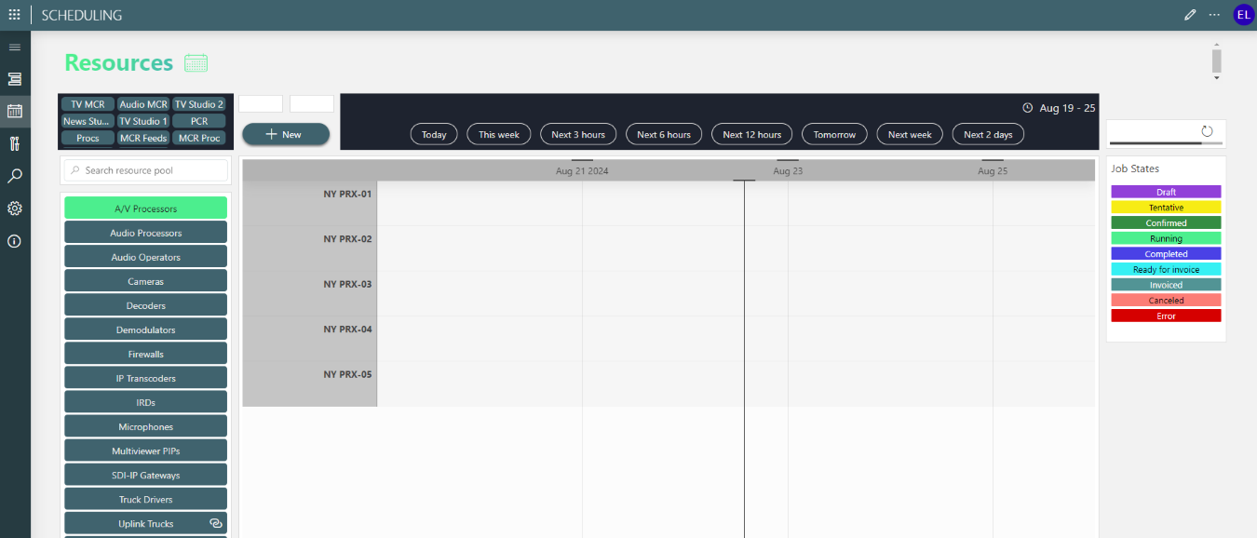Select the Audio Operators resource pool

tap(145, 257)
